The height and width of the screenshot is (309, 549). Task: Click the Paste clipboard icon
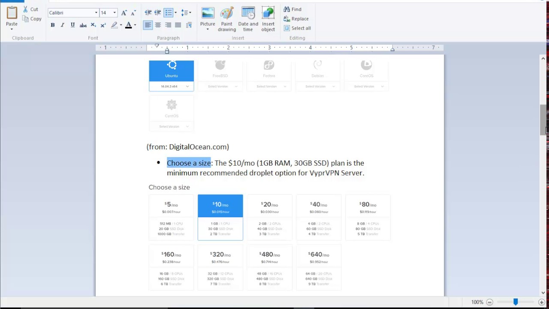point(12,12)
